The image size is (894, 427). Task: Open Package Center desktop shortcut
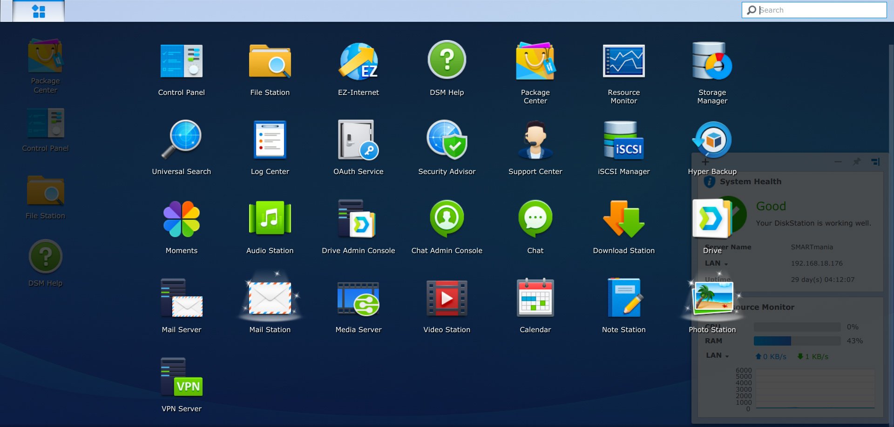pyautogui.click(x=45, y=56)
